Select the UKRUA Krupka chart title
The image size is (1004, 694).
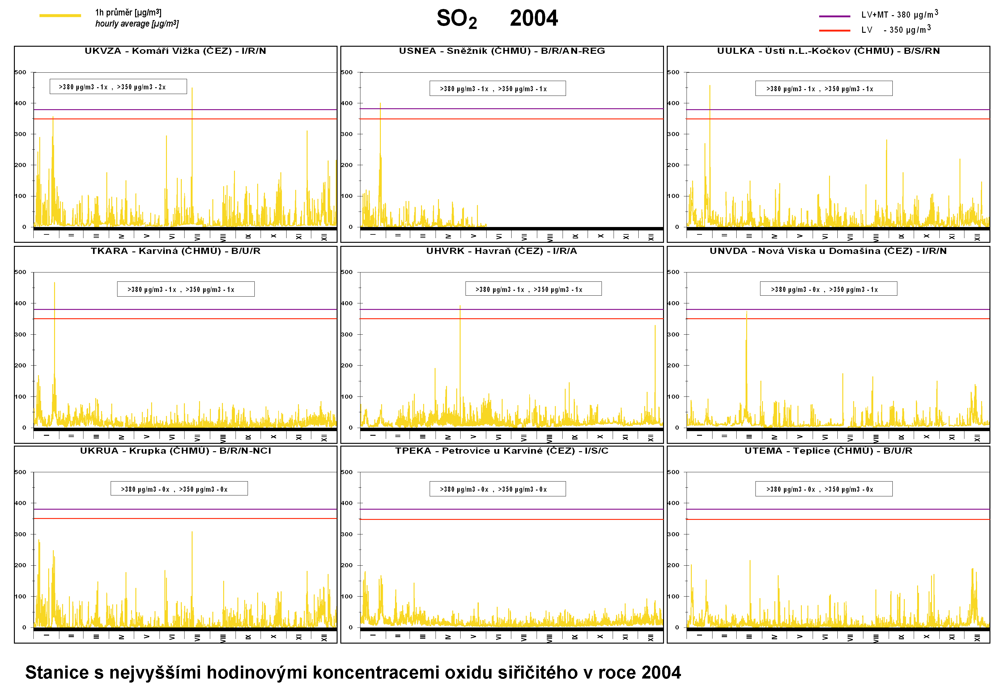(x=175, y=451)
